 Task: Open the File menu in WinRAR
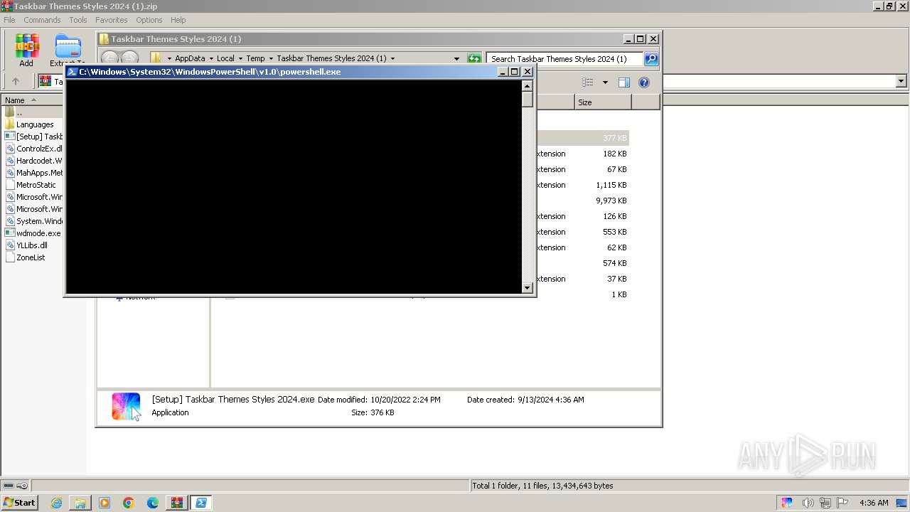pyautogui.click(x=9, y=20)
